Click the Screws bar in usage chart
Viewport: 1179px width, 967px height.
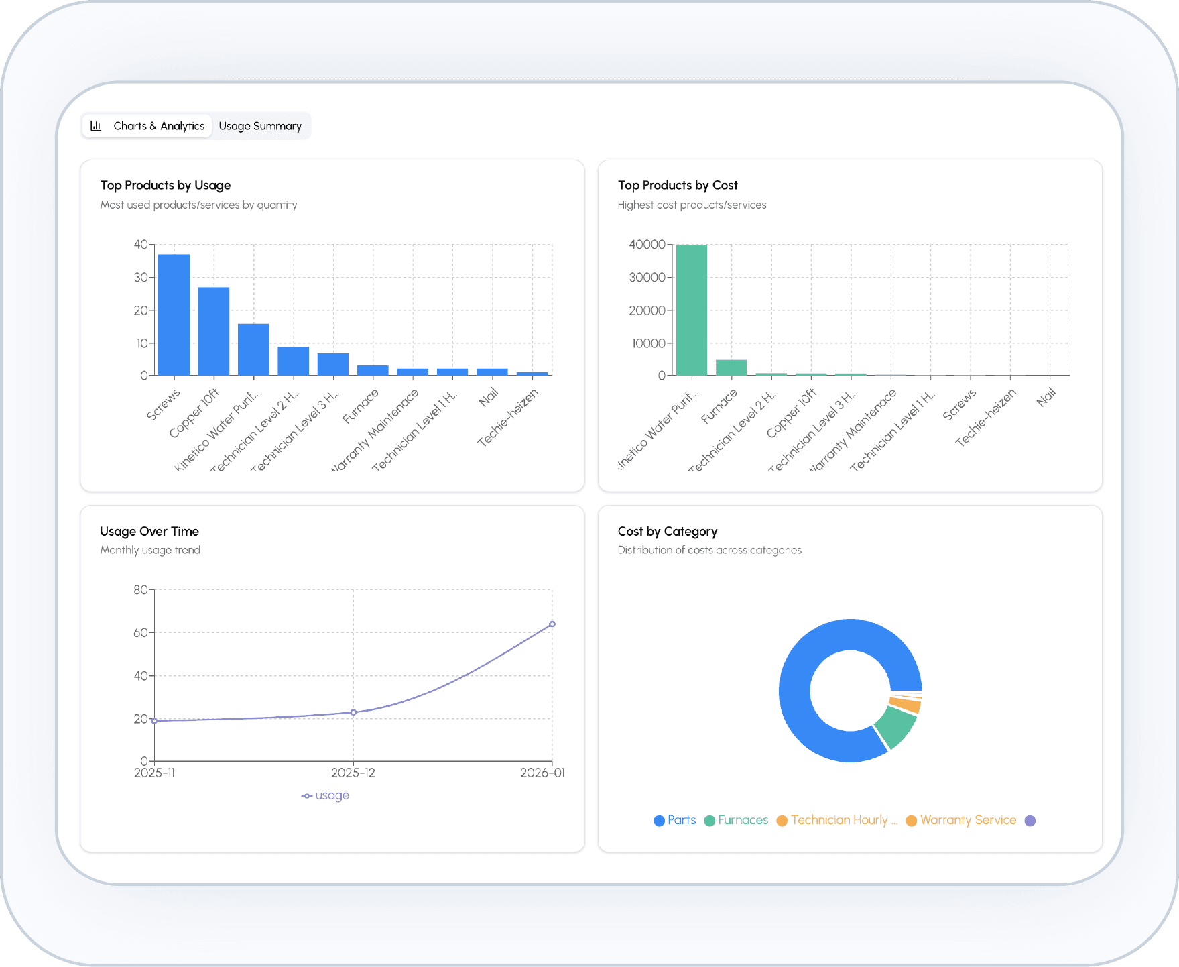[x=174, y=315]
